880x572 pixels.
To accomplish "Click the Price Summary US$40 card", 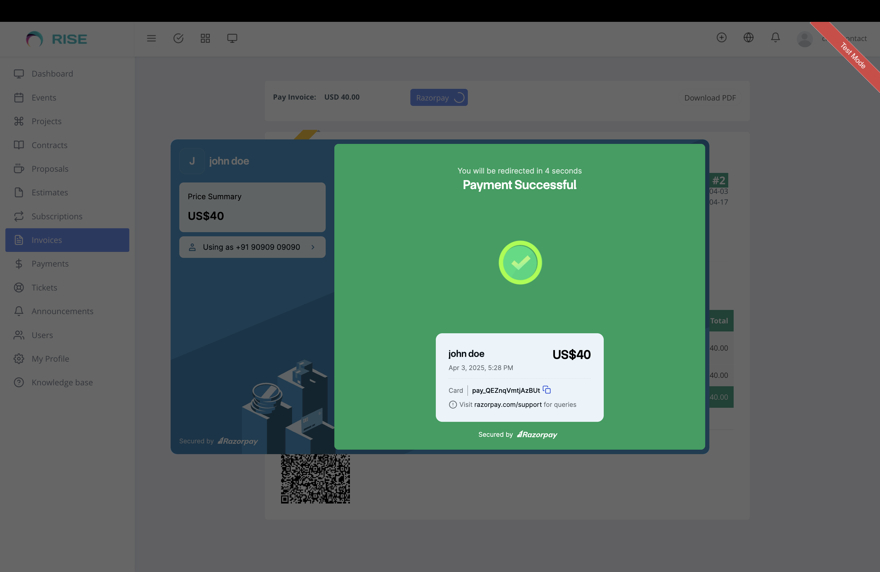I will pyautogui.click(x=252, y=207).
